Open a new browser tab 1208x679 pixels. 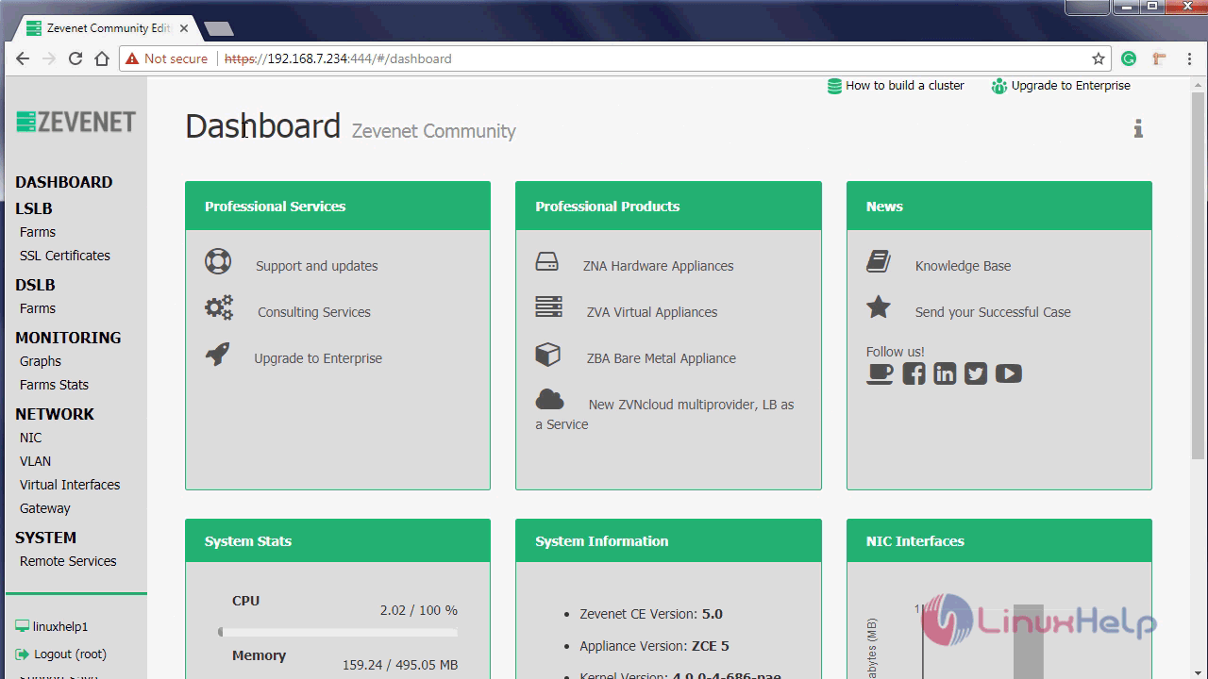[x=219, y=29]
